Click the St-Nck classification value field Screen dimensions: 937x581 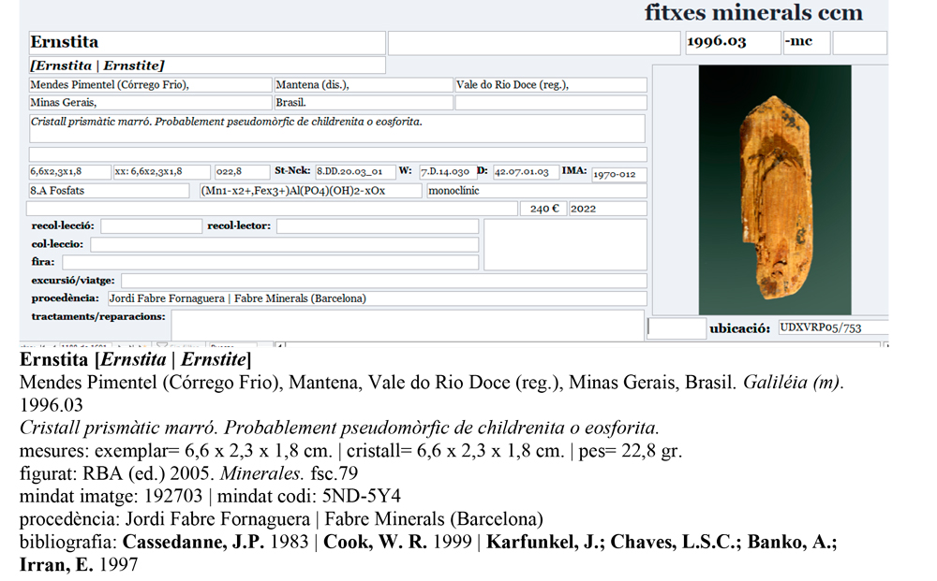pyautogui.click(x=354, y=172)
